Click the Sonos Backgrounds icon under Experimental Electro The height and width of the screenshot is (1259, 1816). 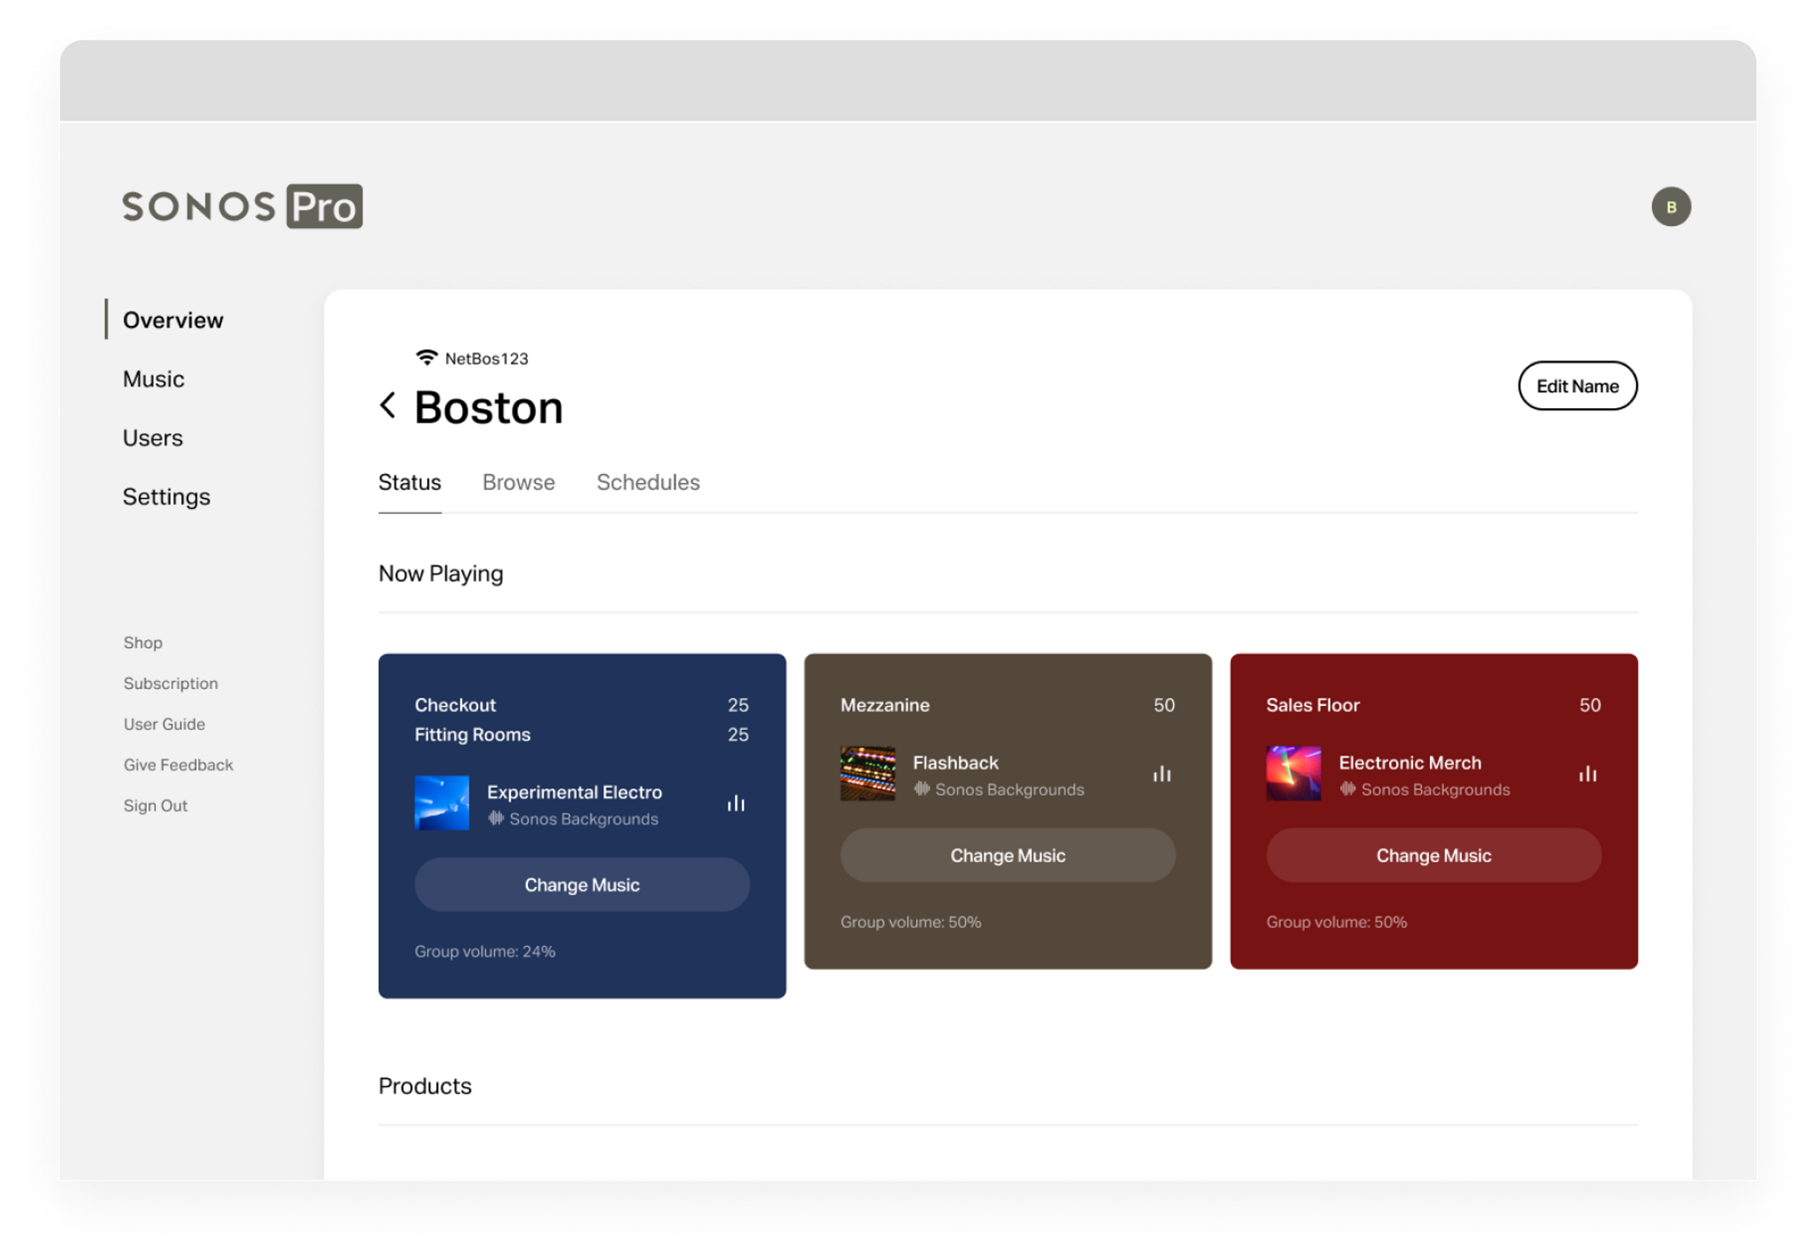pyautogui.click(x=496, y=819)
